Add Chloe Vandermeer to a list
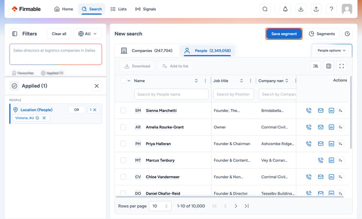 click(340, 177)
